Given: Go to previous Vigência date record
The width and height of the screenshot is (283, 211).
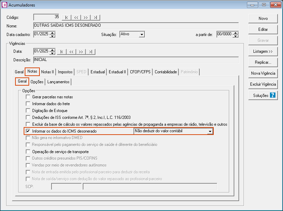Looking at the screenshot, I should (71, 52).
